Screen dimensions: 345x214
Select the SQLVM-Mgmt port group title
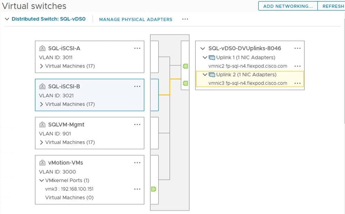coord(66,125)
